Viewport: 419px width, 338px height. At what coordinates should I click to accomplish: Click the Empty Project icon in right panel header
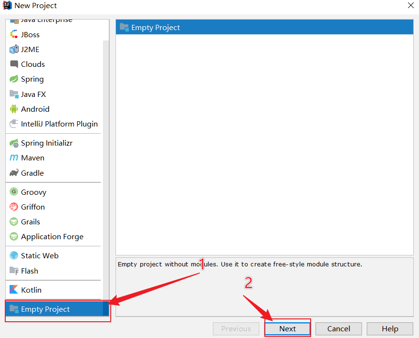[124, 27]
